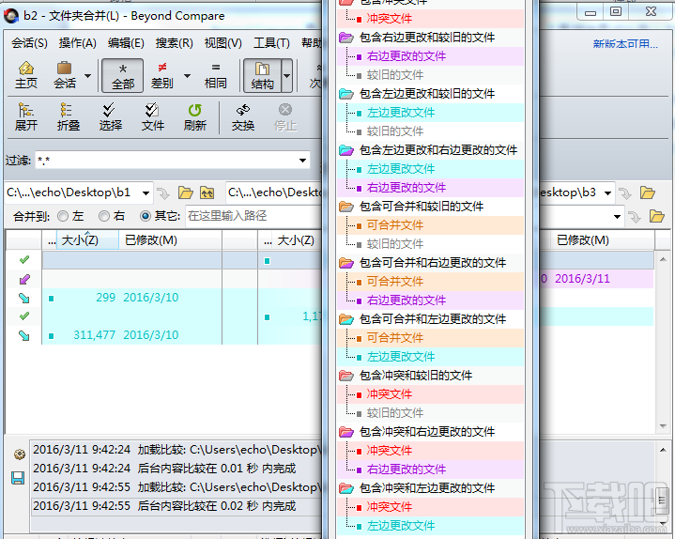
Task: Select folder 包含冲突和右边更改的文件 in legend
Action: [427, 432]
